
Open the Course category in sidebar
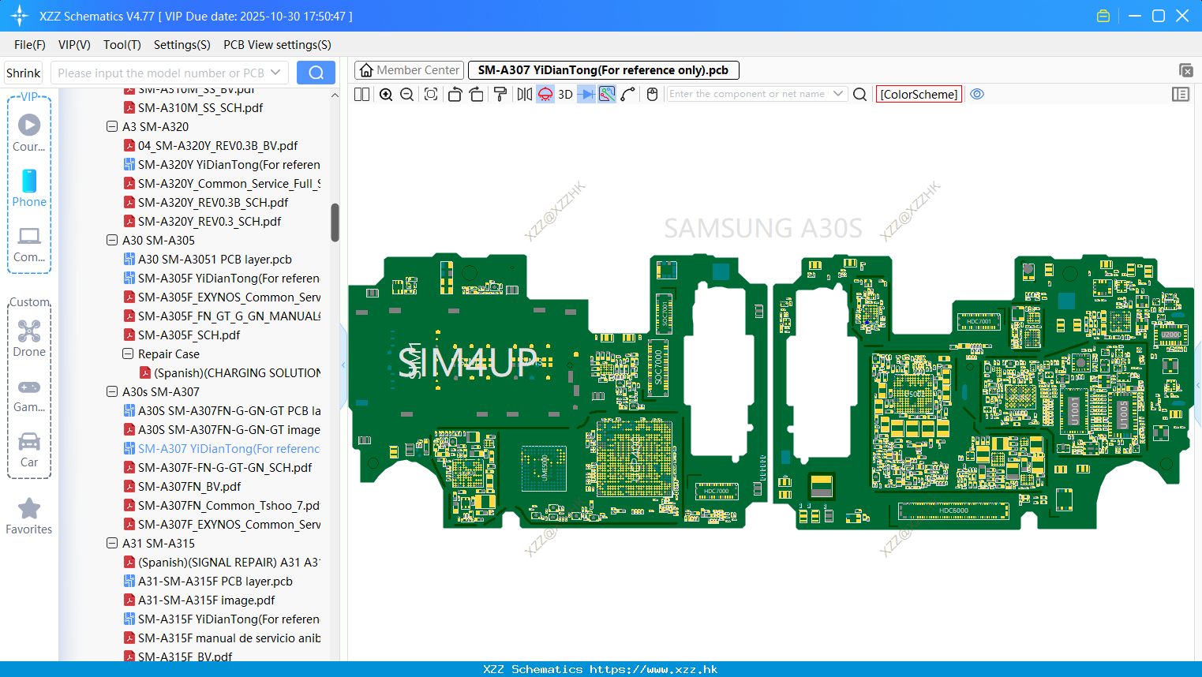coord(29,133)
